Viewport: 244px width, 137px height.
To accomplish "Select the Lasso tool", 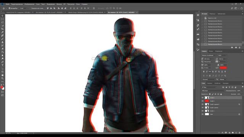I will coord(2,22).
